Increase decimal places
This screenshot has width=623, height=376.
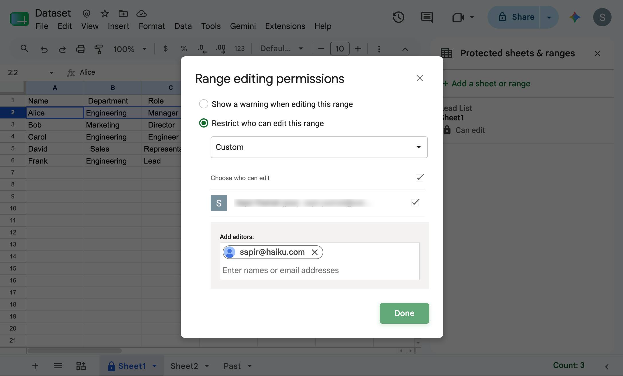220,49
